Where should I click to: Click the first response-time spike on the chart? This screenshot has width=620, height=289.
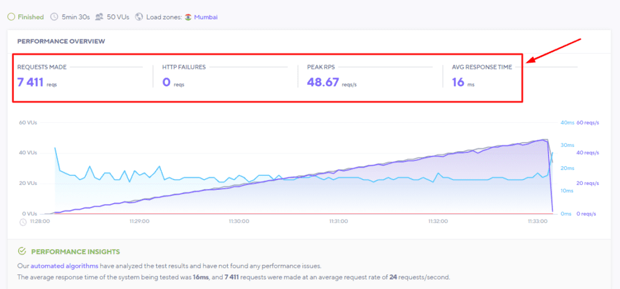click(55, 148)
